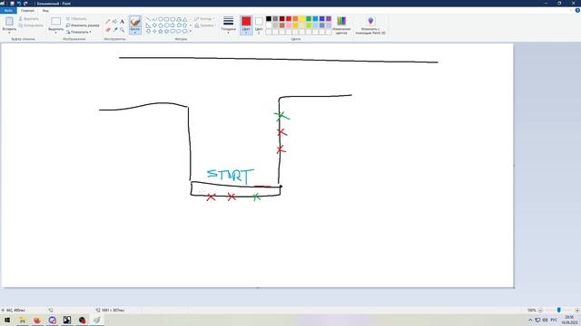Open the shape Fill dropdown
The image size is (581, 326).
point(204,25)
